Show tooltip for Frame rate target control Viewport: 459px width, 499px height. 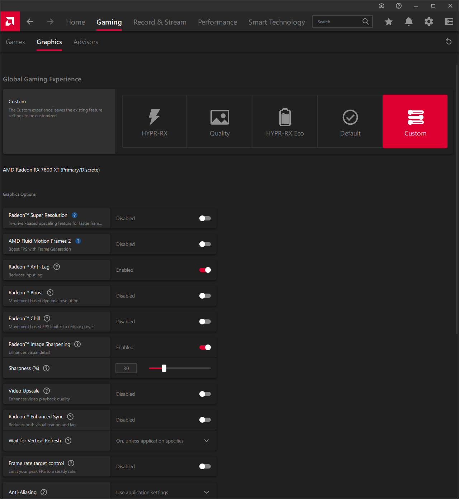(x=71, y=463)
